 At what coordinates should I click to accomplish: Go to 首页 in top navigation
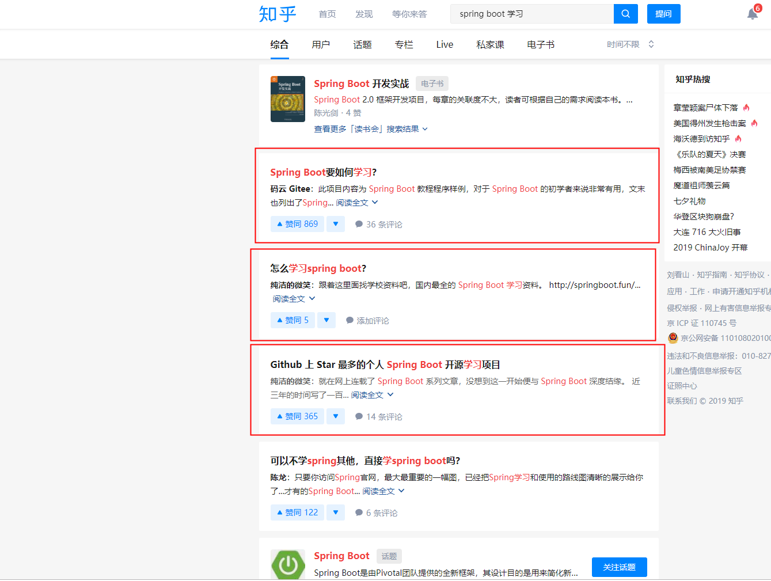tap(328, 14)
